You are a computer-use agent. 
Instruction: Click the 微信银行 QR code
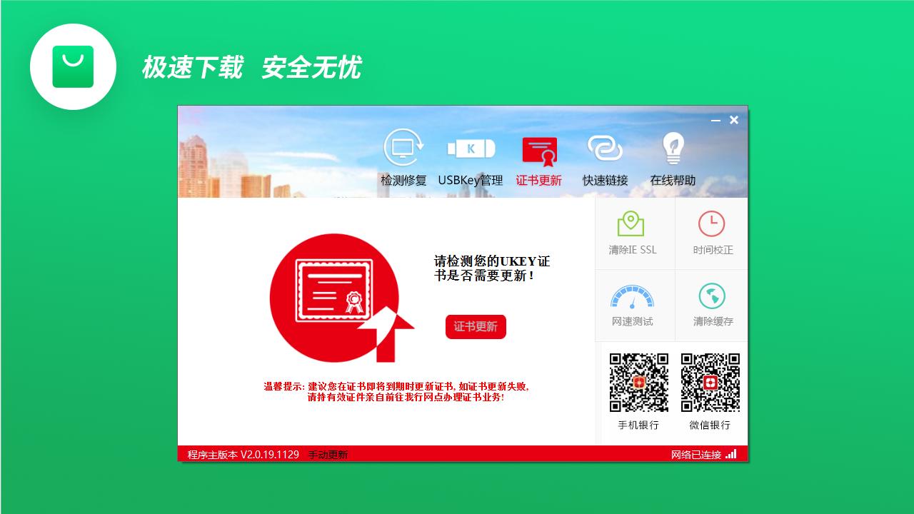(x=712, y=381)
